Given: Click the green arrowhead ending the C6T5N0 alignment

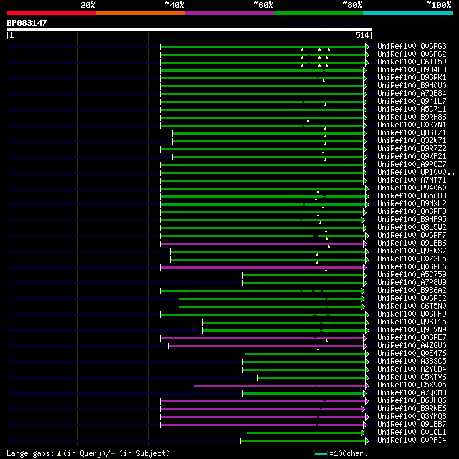Looking at the screenshot, I should 363,306.
